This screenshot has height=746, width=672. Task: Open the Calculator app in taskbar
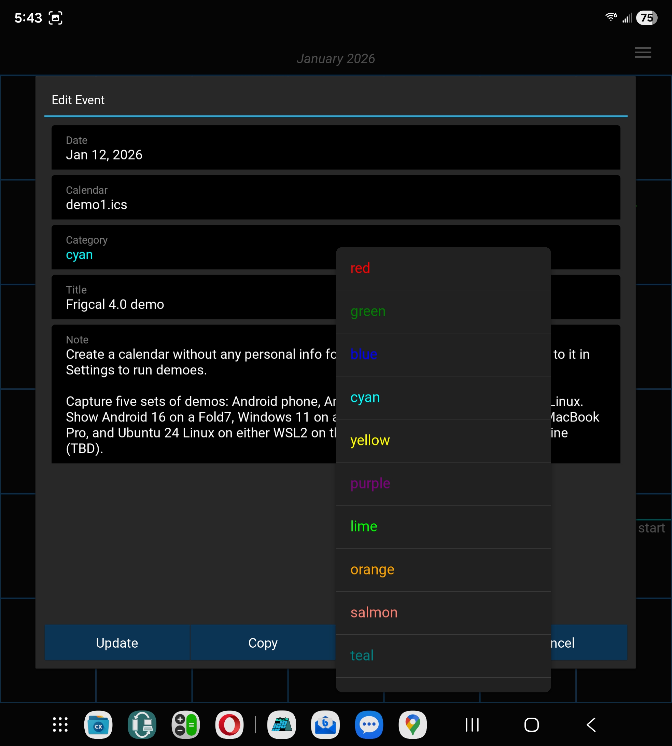point(186,724)
